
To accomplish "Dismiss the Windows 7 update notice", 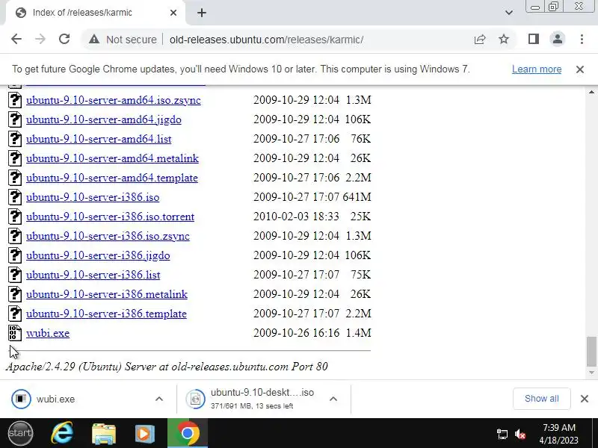I will [x=580, y=69].
